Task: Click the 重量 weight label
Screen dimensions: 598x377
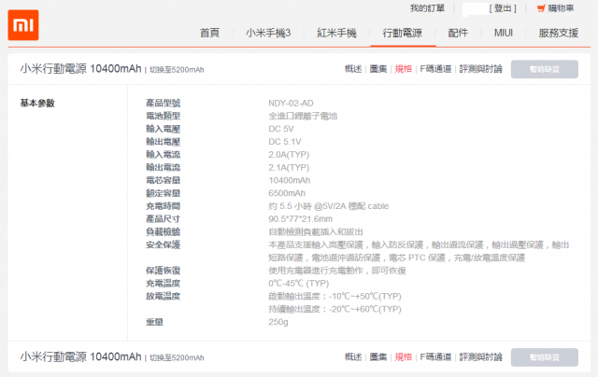Action: point(154,322)
